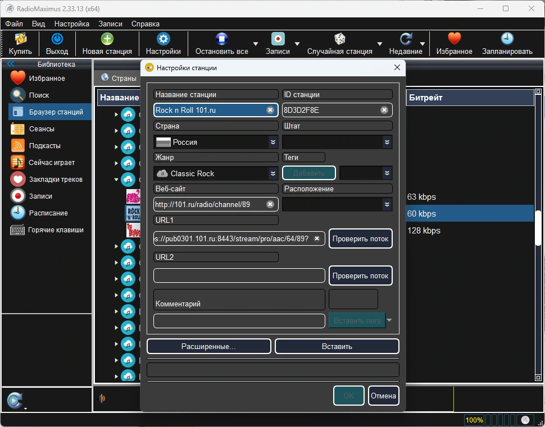Open the Штат dropdown

coord(337,142)
